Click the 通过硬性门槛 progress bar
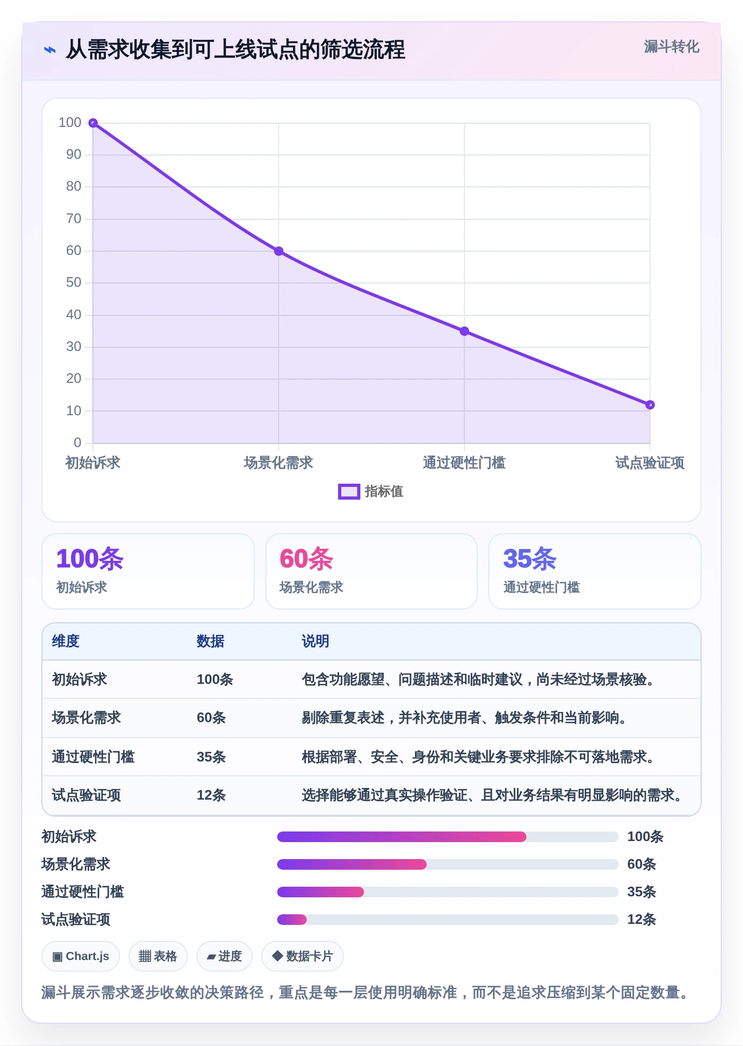The width and height of the screenshot is (743, 1046). pos(448,892)
